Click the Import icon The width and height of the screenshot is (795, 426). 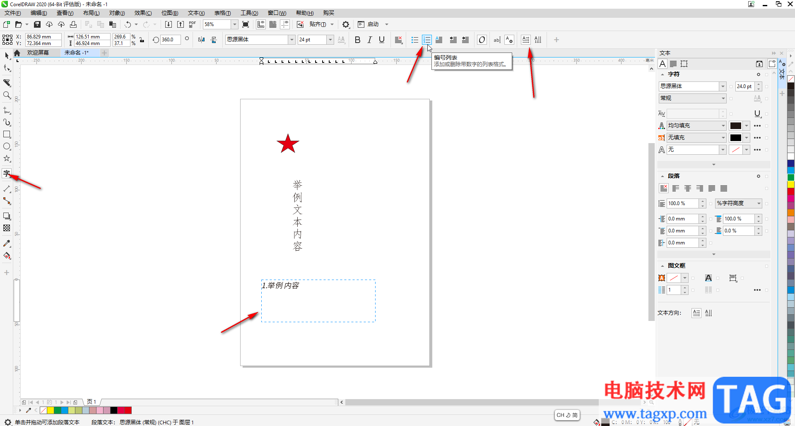click(169, 24)
